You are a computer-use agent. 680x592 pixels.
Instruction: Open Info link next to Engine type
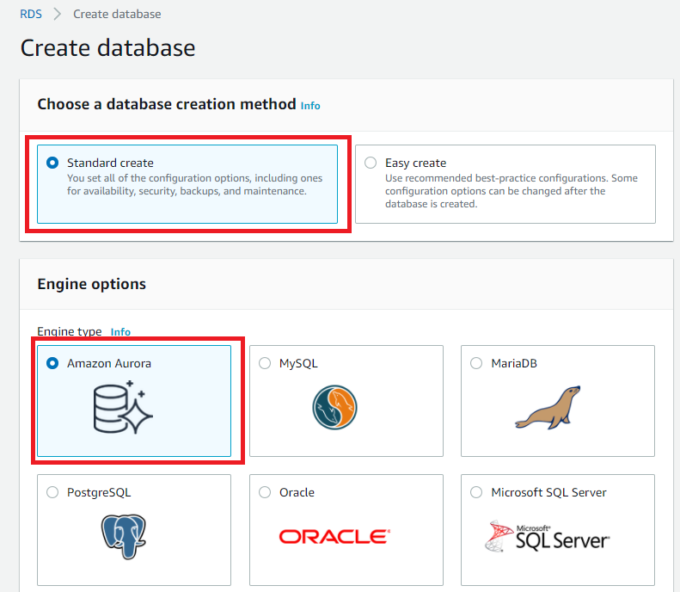click(x=120, y=331)
